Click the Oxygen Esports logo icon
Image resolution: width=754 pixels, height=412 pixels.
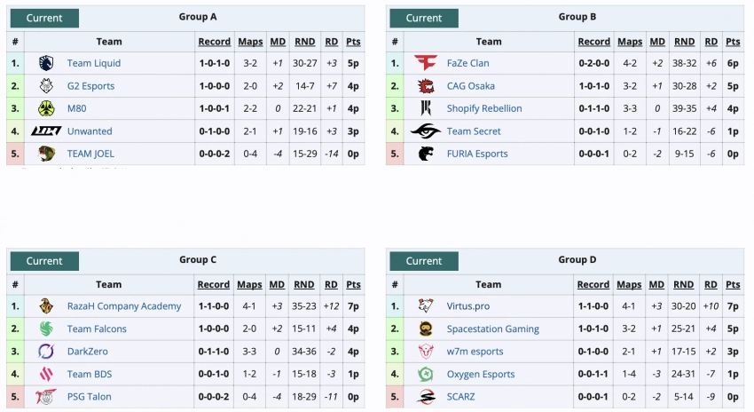coord(426,374)
